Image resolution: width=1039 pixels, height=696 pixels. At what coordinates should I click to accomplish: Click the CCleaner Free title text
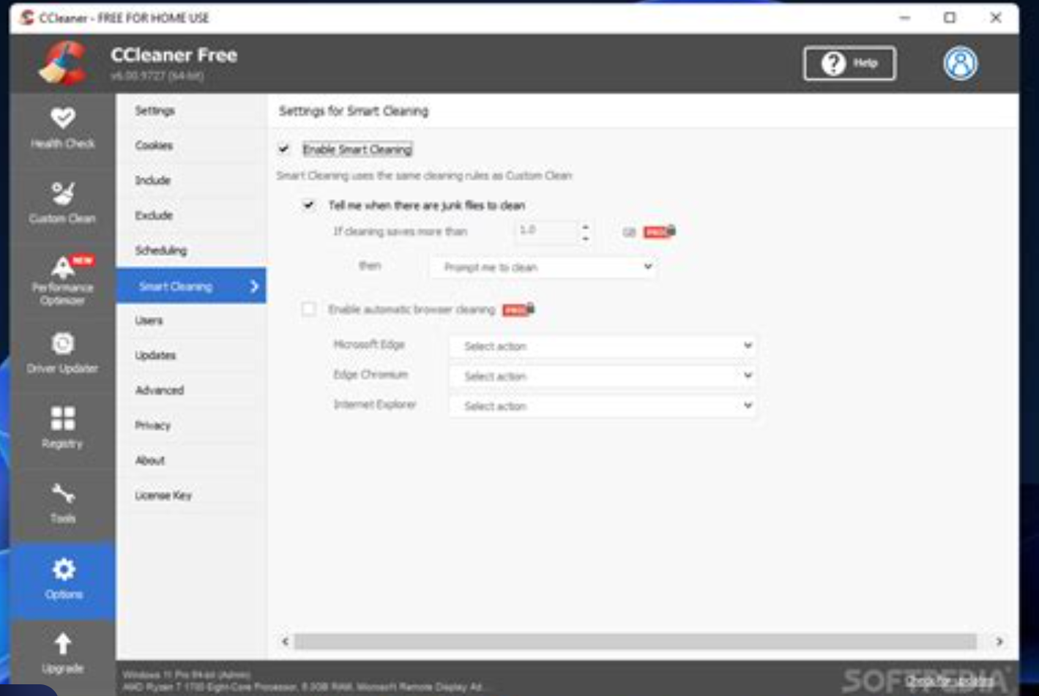(x=174, y=56)
